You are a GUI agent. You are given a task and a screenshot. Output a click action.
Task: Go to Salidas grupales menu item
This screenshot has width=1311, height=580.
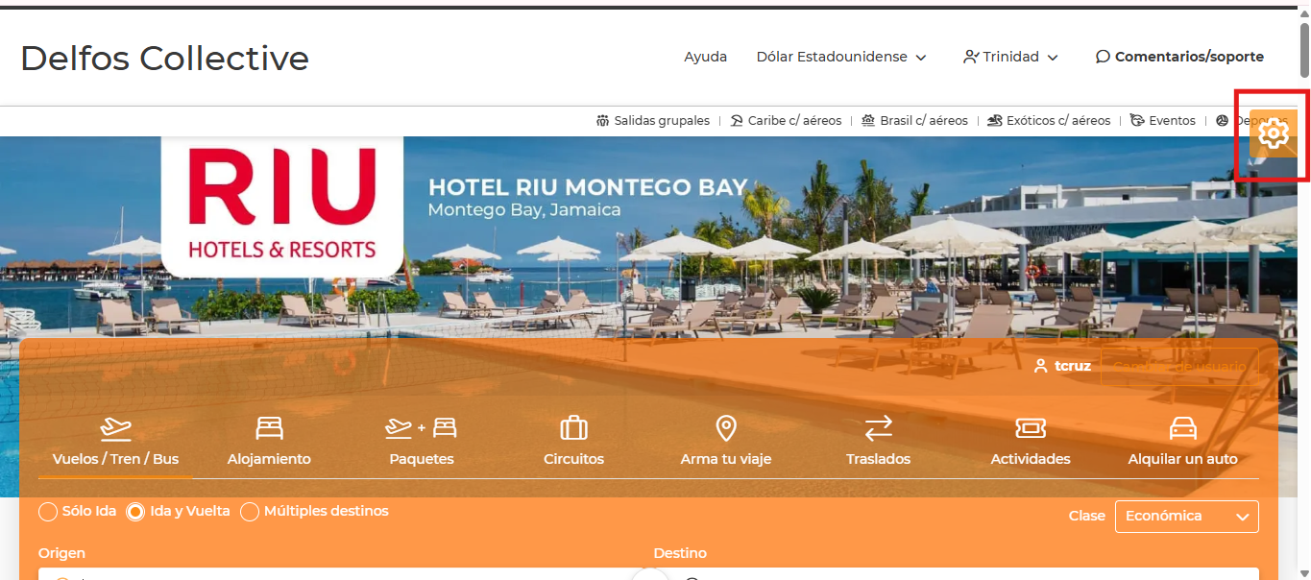pos(652,121)
